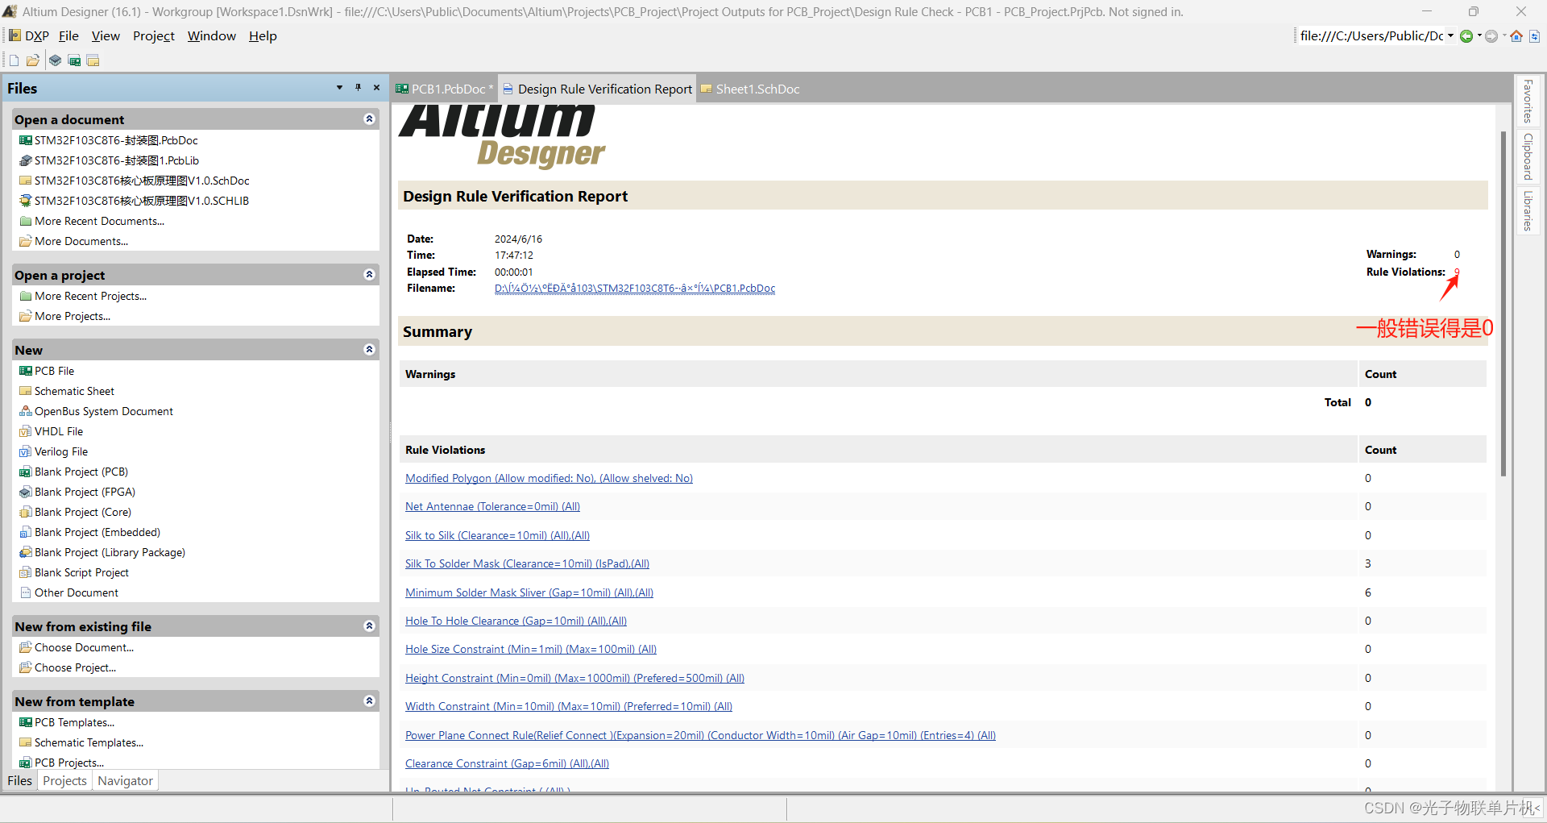Switch to the Sheet1.SchDoc tab
The image size is (1547, 823).
pos(750,89)
